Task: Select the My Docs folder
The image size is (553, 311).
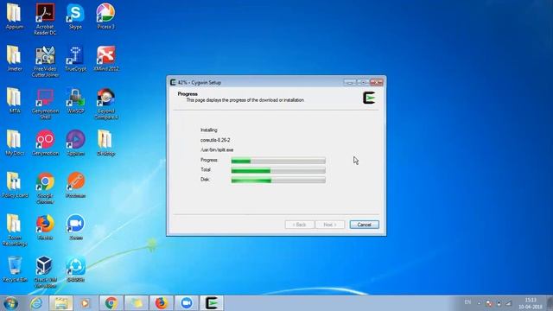Action: (15, 143)
